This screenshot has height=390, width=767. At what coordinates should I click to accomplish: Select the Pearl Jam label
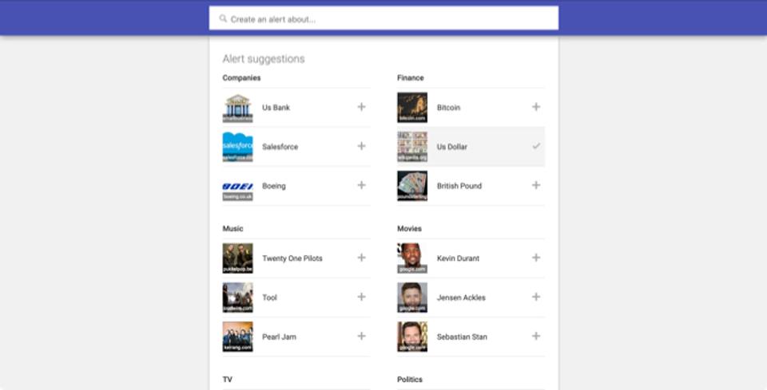click(279, 337)
